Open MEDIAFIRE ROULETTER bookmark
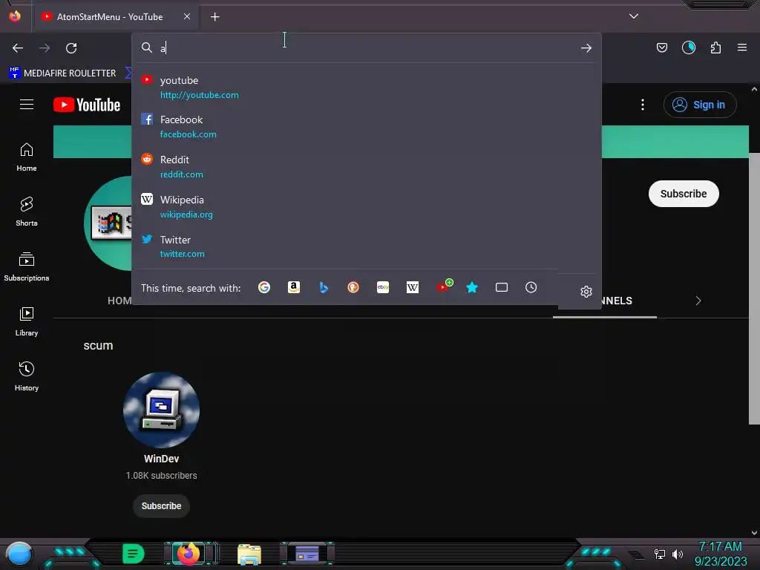The height and width of the screenshot is (570, 760). (63, 73)
